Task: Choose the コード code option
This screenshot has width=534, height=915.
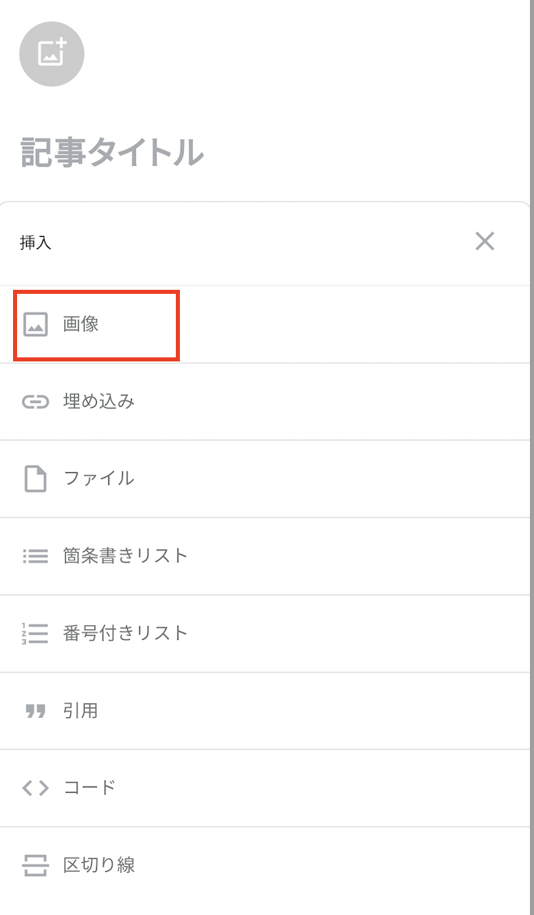Action: click(90, 788)
